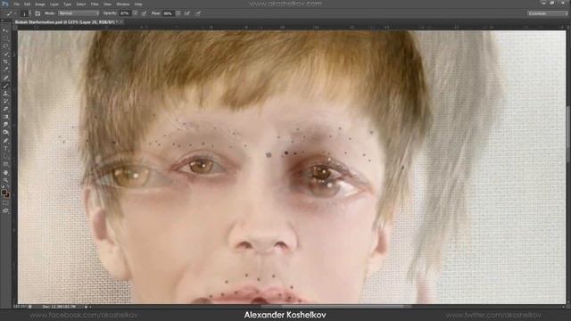Click the Flow value field

[x=168, y=13]
